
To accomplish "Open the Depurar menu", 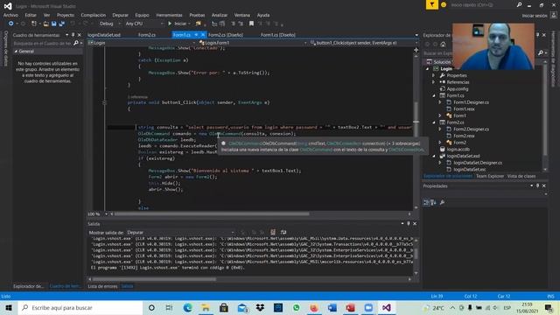I will (120, 15).
